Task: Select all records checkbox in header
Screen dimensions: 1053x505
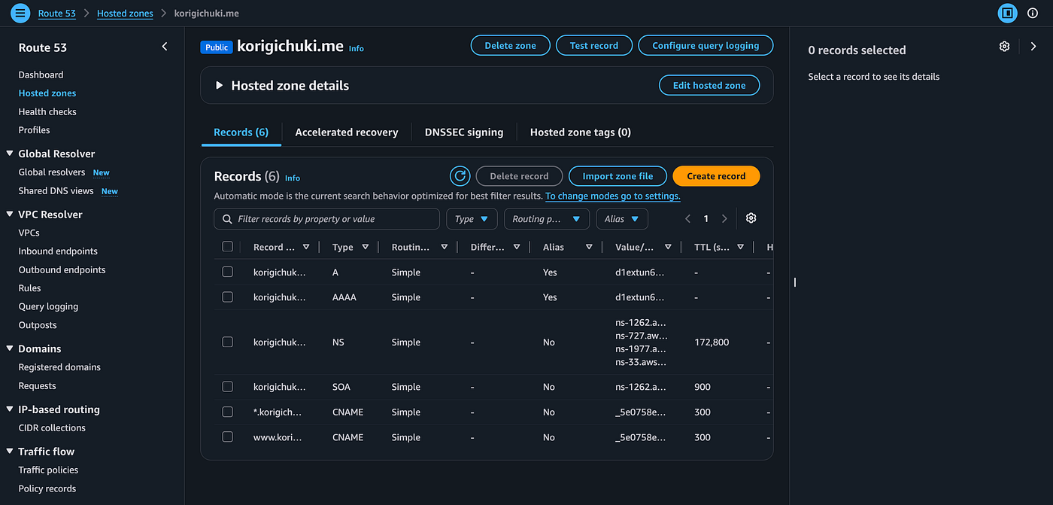Action: tap(228, 247)
